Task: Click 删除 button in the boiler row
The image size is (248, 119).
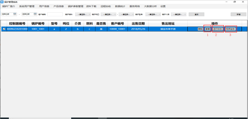Action: [x=200, y=29]
